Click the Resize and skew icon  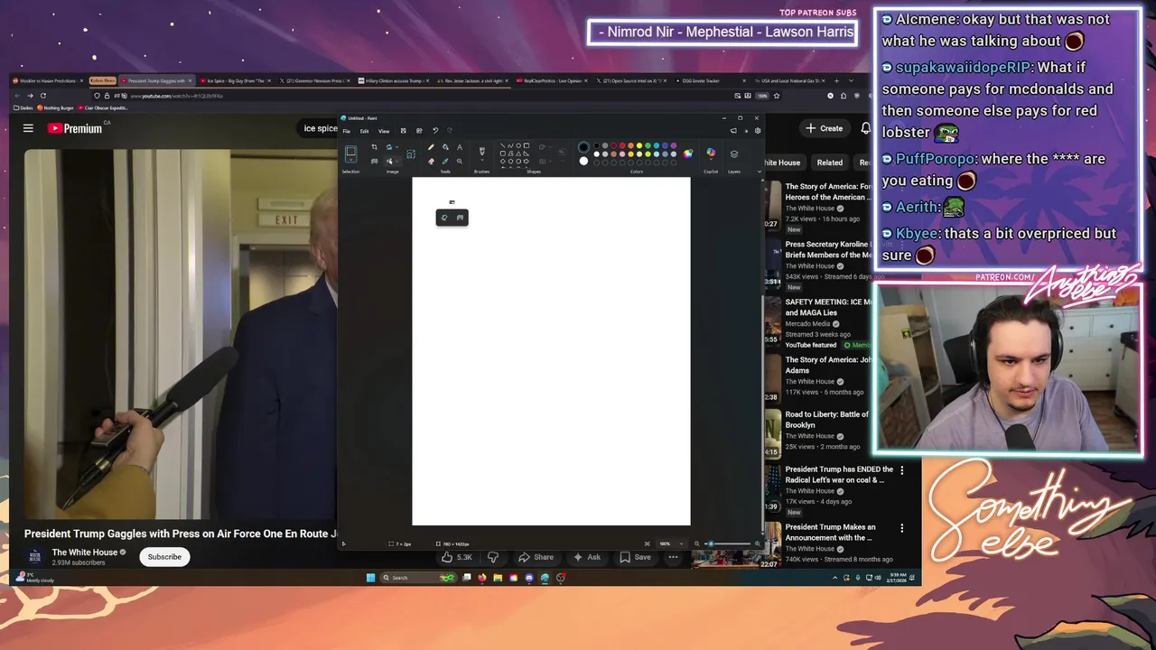[x=411, y=153]
